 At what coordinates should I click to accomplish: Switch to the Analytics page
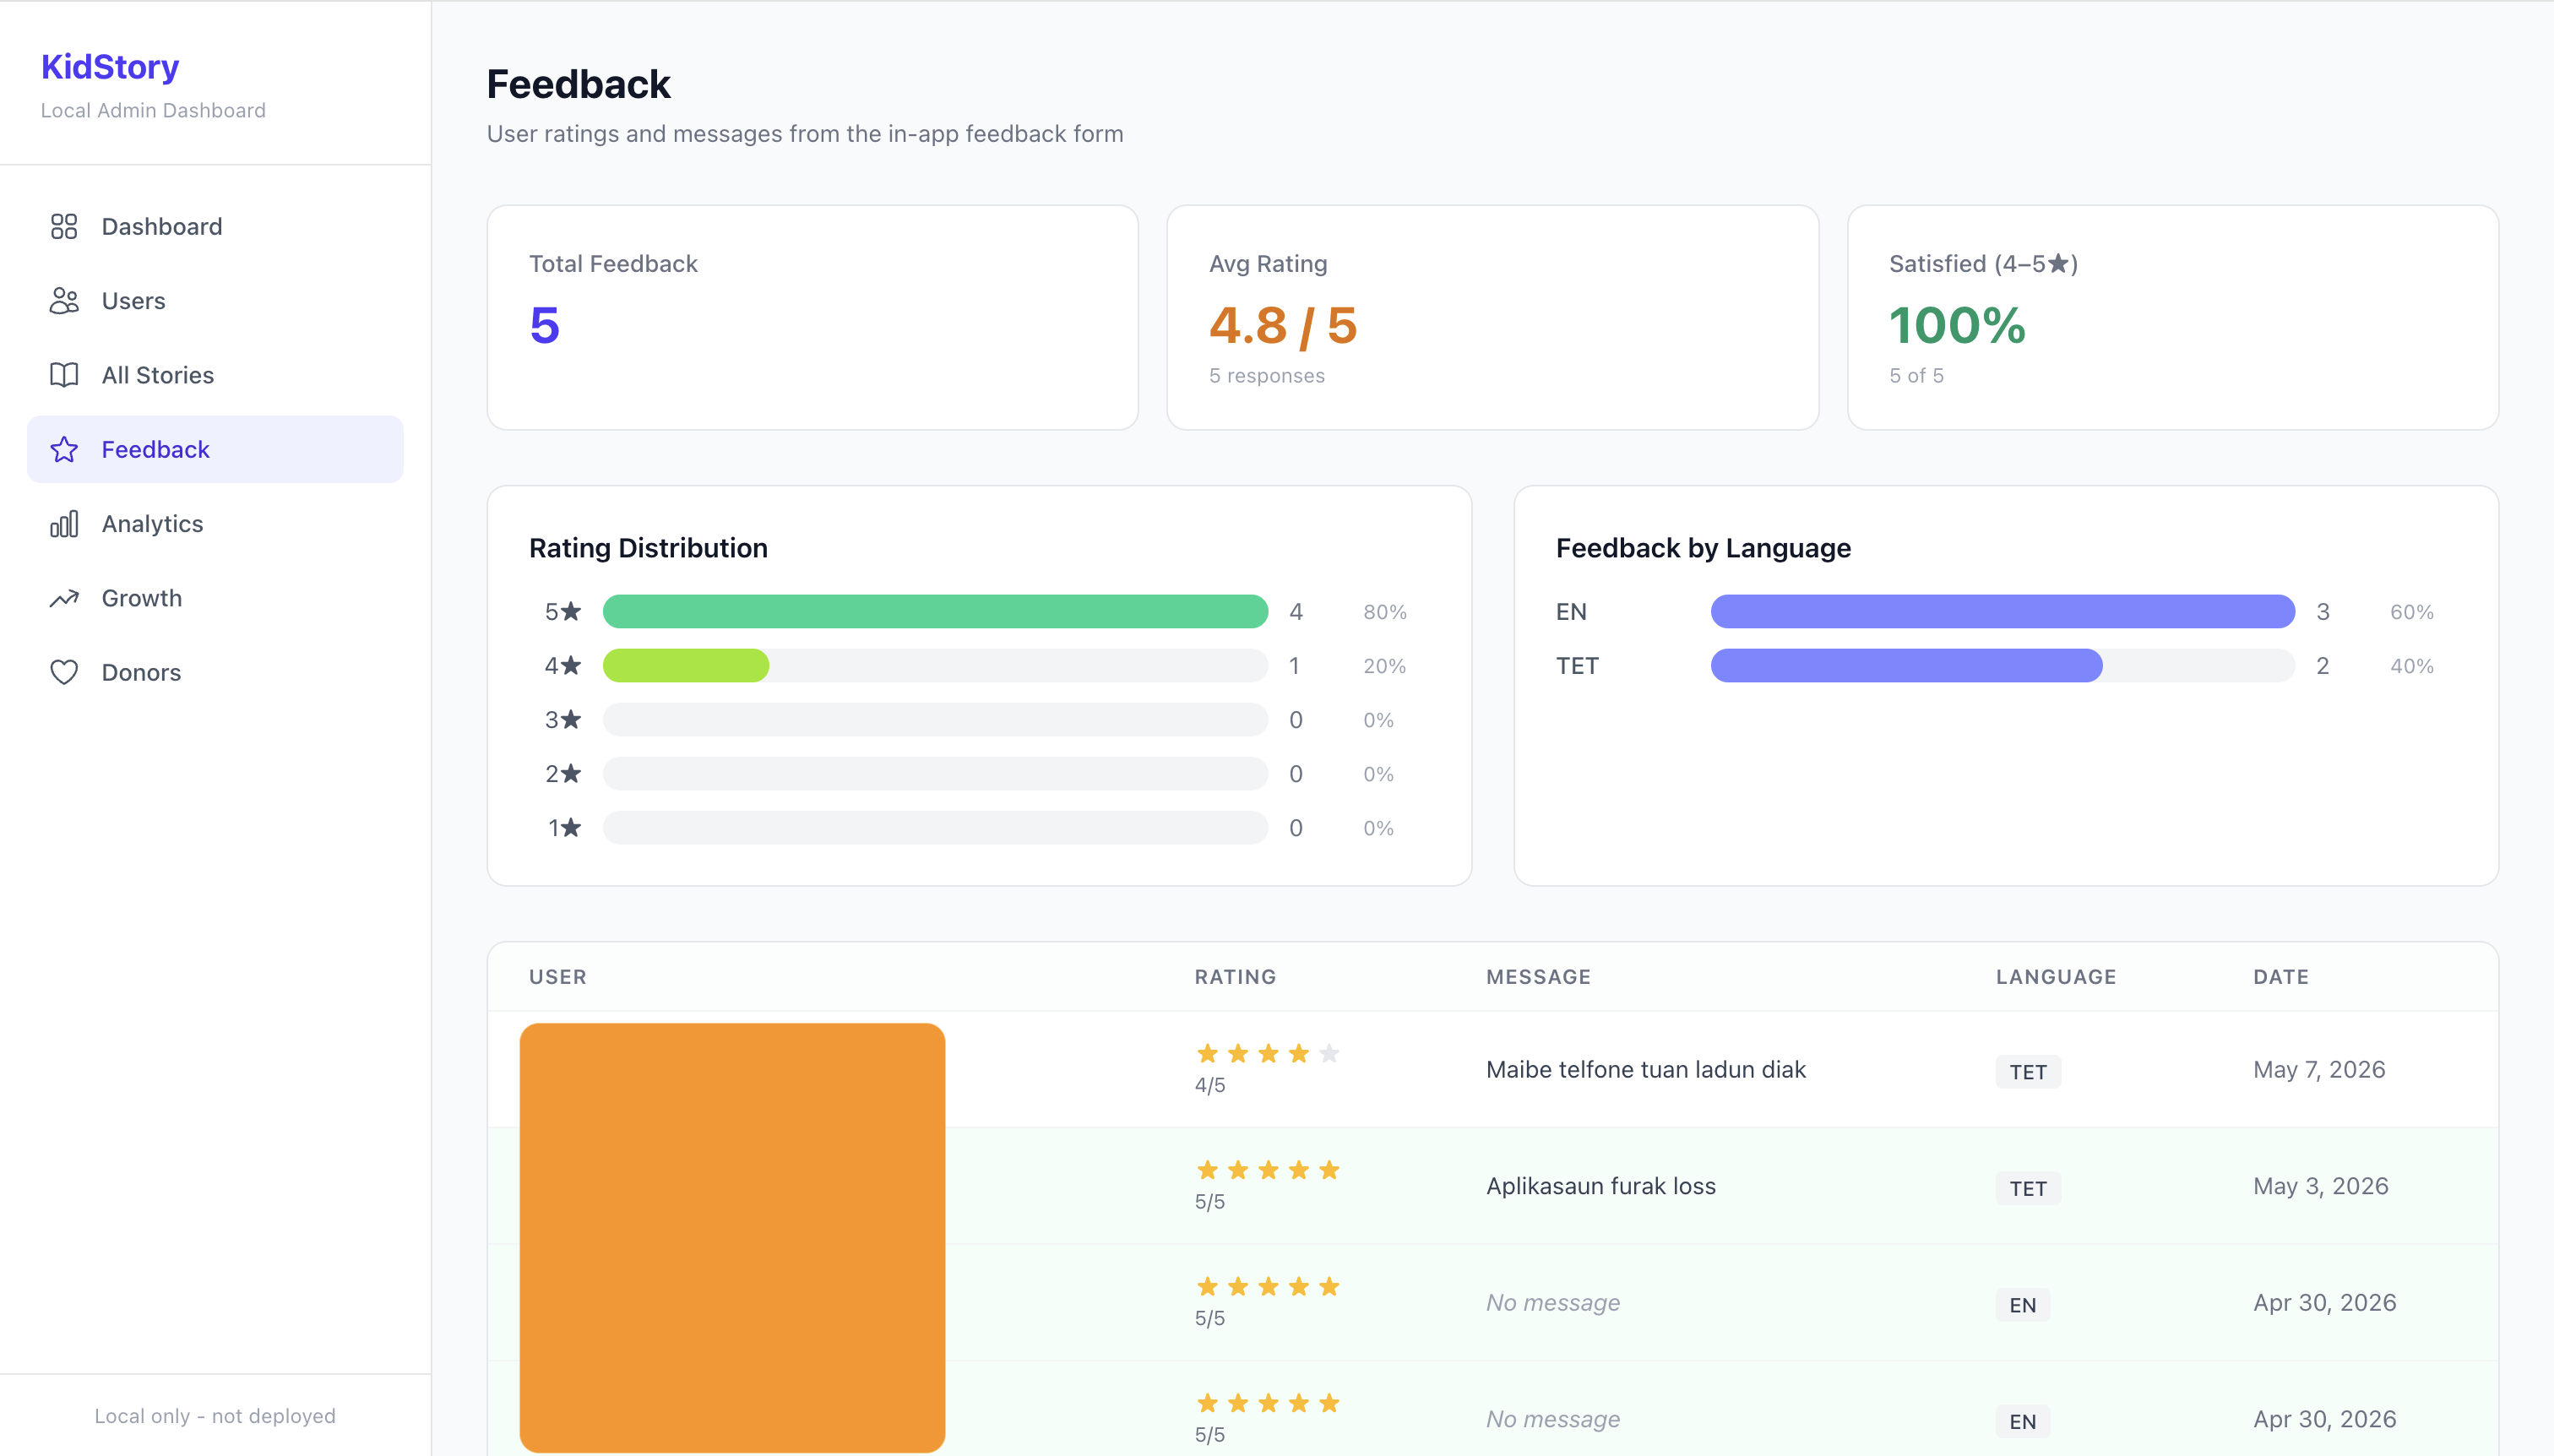[x=215, y=524]
